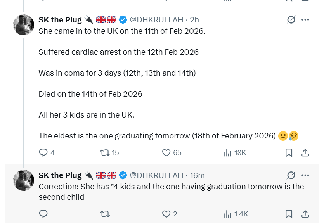Click Grok icon on the correction tweet

291,175
